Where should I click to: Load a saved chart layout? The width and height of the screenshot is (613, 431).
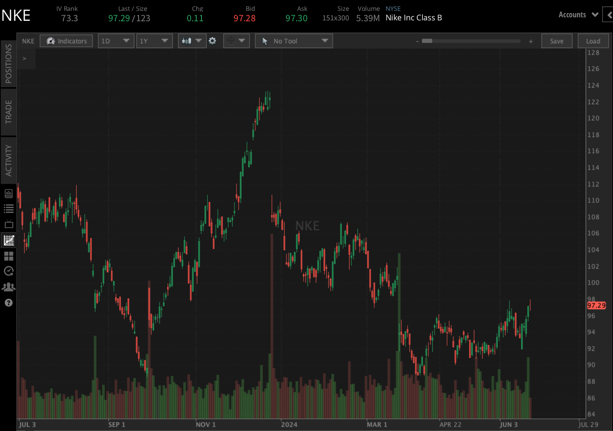tap(593, 40)
